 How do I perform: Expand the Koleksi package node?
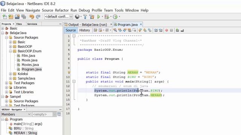pos(11,74)
